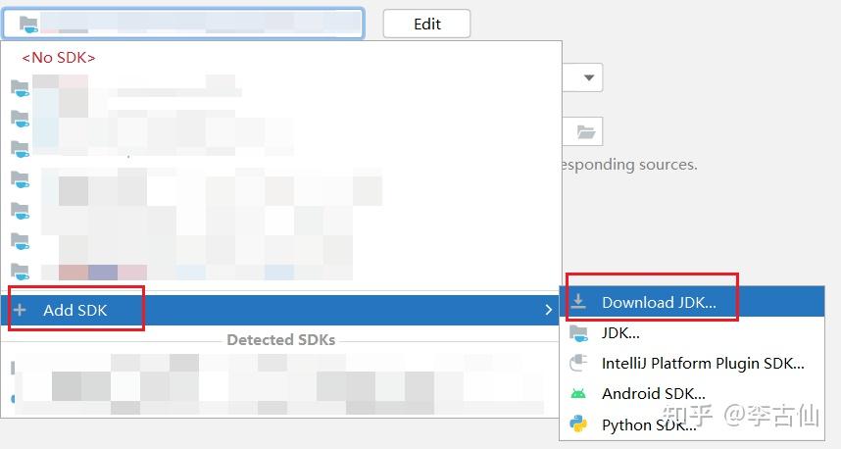The image size is (841, 449).
Task: Click the SDK folder icon inside the top combo box
Action: (x=27, y=24)
